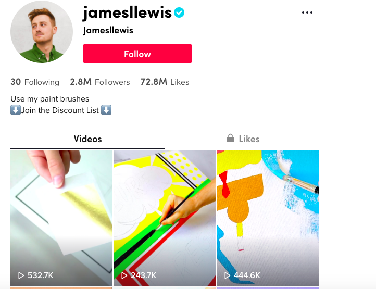Open the jamesllewis profile picture

click(42, 32)
